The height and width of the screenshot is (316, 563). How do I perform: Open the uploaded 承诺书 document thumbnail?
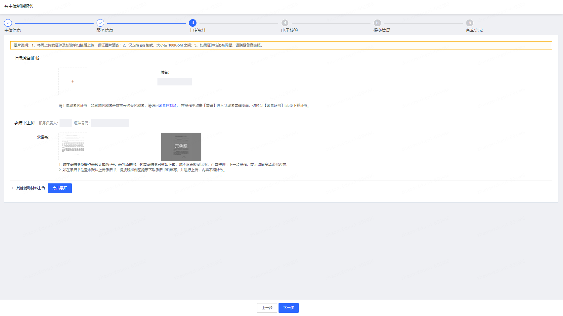coord(73,147)
